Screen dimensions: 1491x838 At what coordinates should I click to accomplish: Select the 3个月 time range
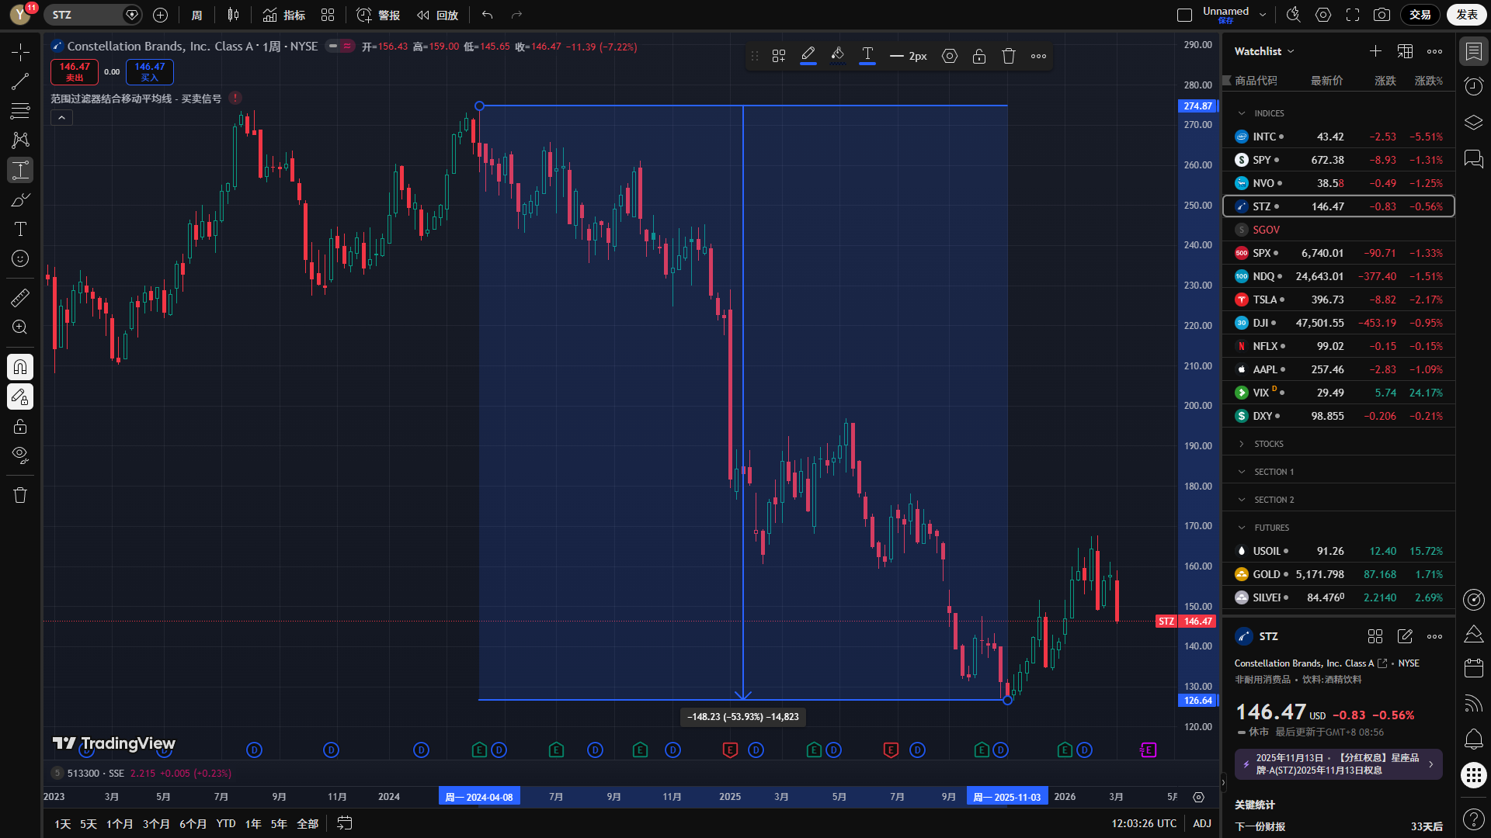click(x=156, y=823)
